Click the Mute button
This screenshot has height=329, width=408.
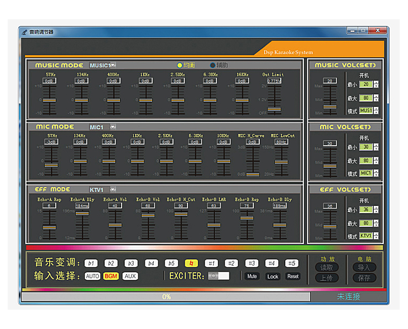252,276
